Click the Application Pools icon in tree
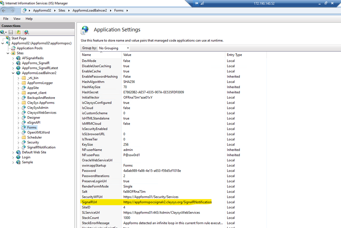Image resolution: width=341 pixels, height=228 pixels. coord(14,48)
